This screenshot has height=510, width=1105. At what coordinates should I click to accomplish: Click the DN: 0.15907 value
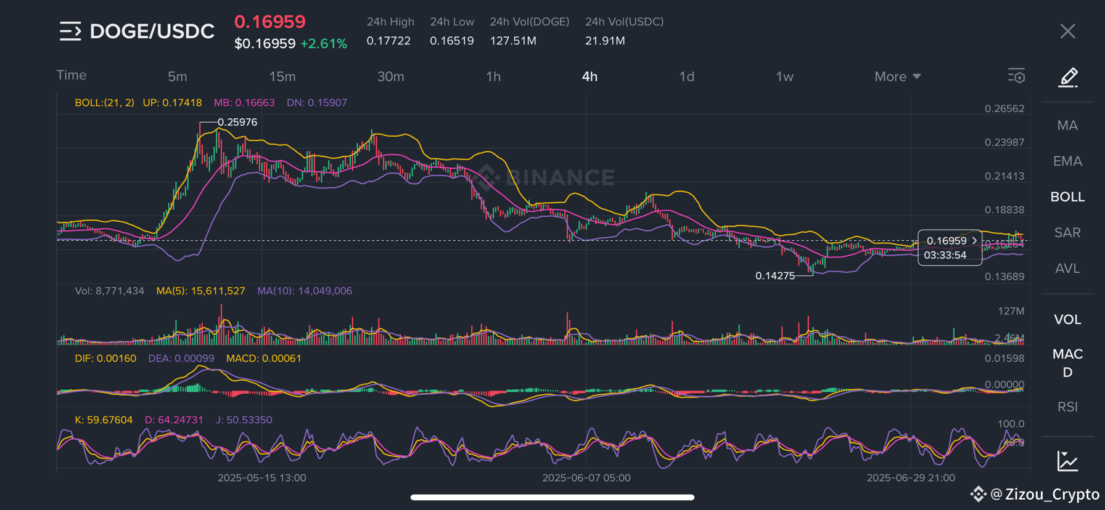point(317,103)
